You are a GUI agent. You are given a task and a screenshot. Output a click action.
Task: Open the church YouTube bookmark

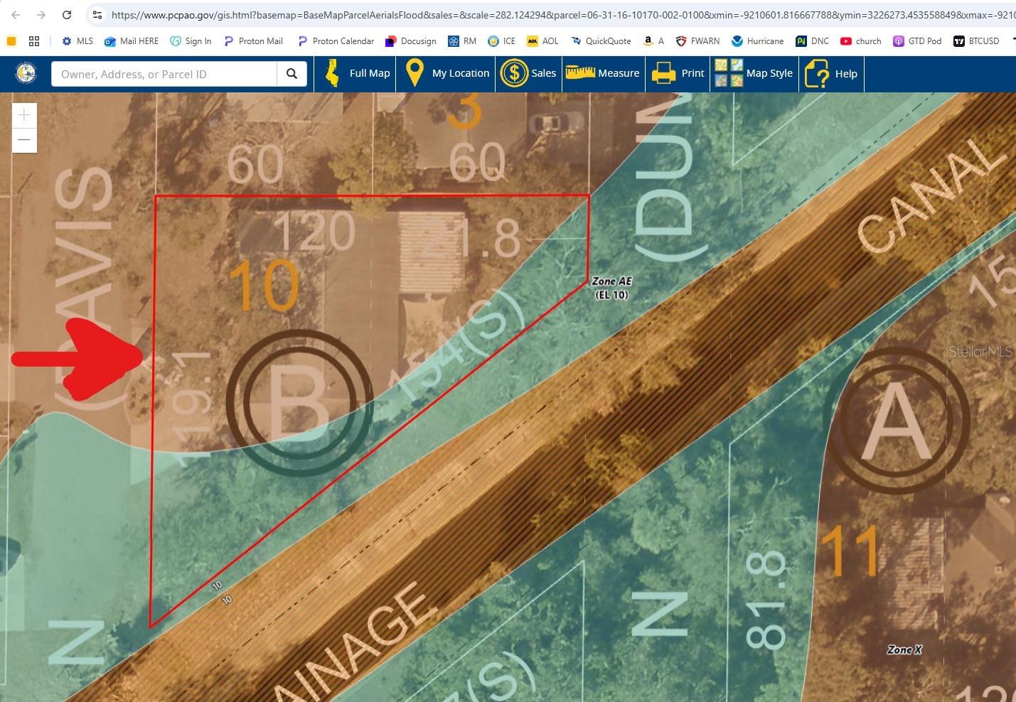pos(860,40)
